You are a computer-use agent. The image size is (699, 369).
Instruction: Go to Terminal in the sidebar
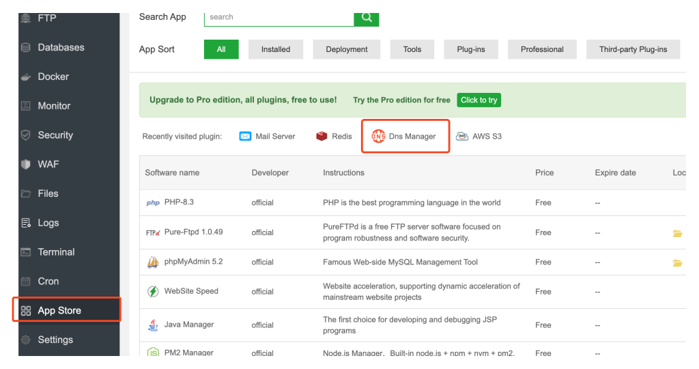[x=56, y=252]
